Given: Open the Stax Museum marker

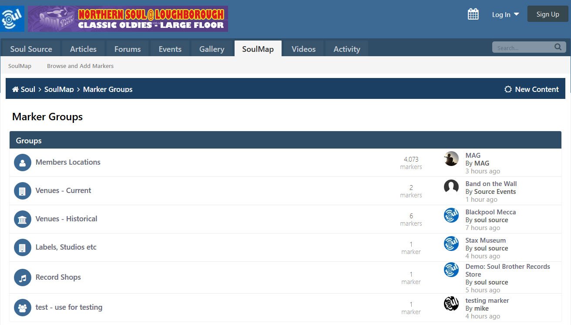Looking at the screenshot, I should (x=486, y=240).
